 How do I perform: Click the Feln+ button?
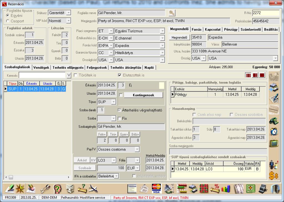102,134
